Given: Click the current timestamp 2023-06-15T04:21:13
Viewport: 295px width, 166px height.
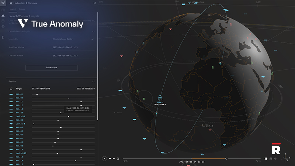Looking at the screenshot, I should tap(191, 162).
